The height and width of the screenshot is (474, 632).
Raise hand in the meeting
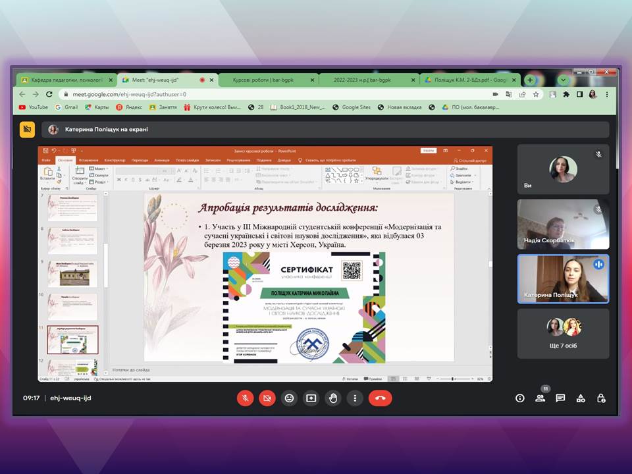tap(333, 398)
